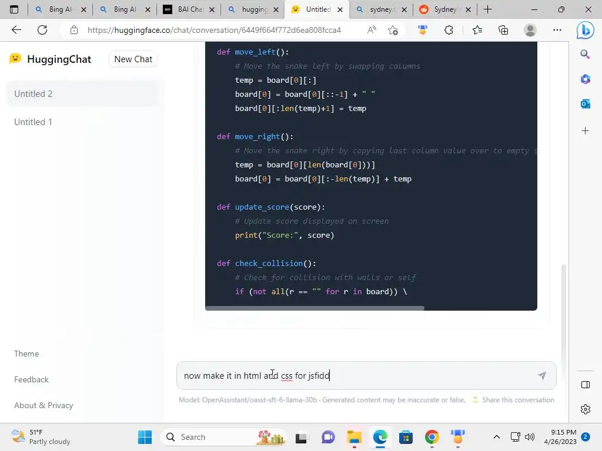Screen dimensions: 602x451
Task: Close the BAI Chat tab
Action: click(x=212, y=10)
